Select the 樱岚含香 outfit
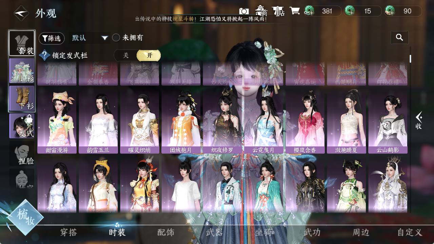Image resolution: width=434 pixels, height=244 pixels. [305, 121]
